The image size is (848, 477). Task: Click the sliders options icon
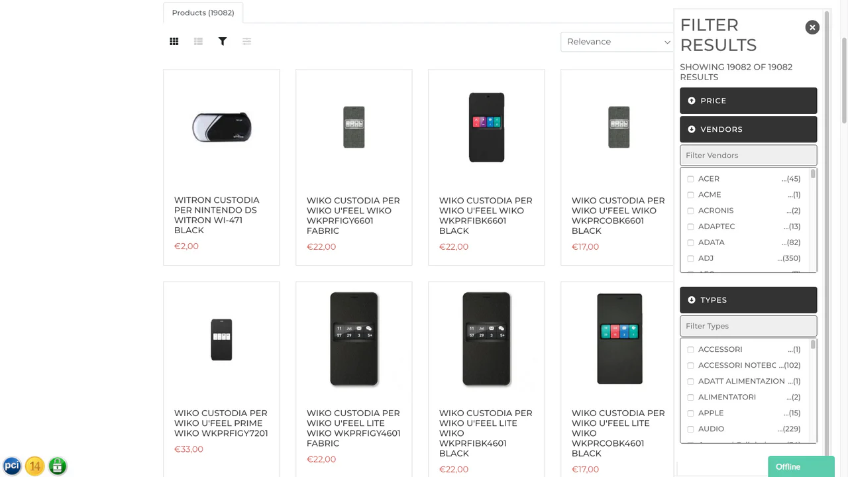(246, 42)
